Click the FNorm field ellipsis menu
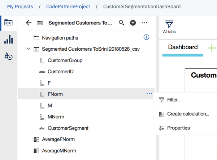Screen dimensions: 217x160 149,94
